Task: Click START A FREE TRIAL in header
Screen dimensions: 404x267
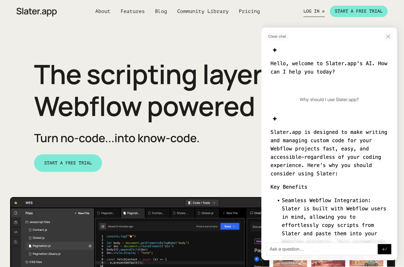Action: point(359,11)
